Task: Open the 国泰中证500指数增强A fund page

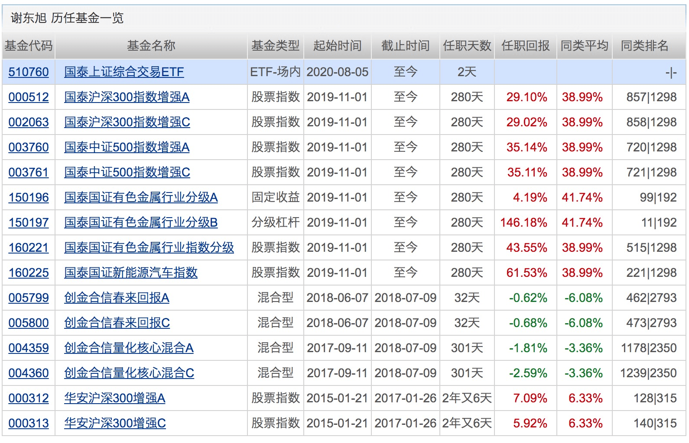Action: point(127,147)
